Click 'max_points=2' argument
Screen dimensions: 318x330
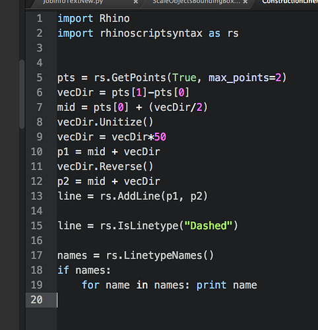pos(245,78)
